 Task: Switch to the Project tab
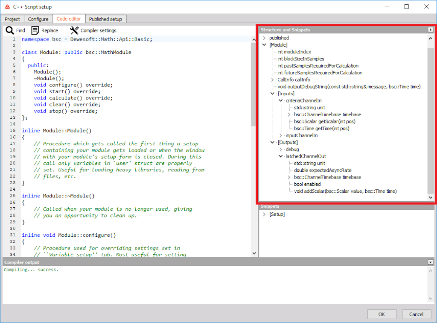coord(12,19)
